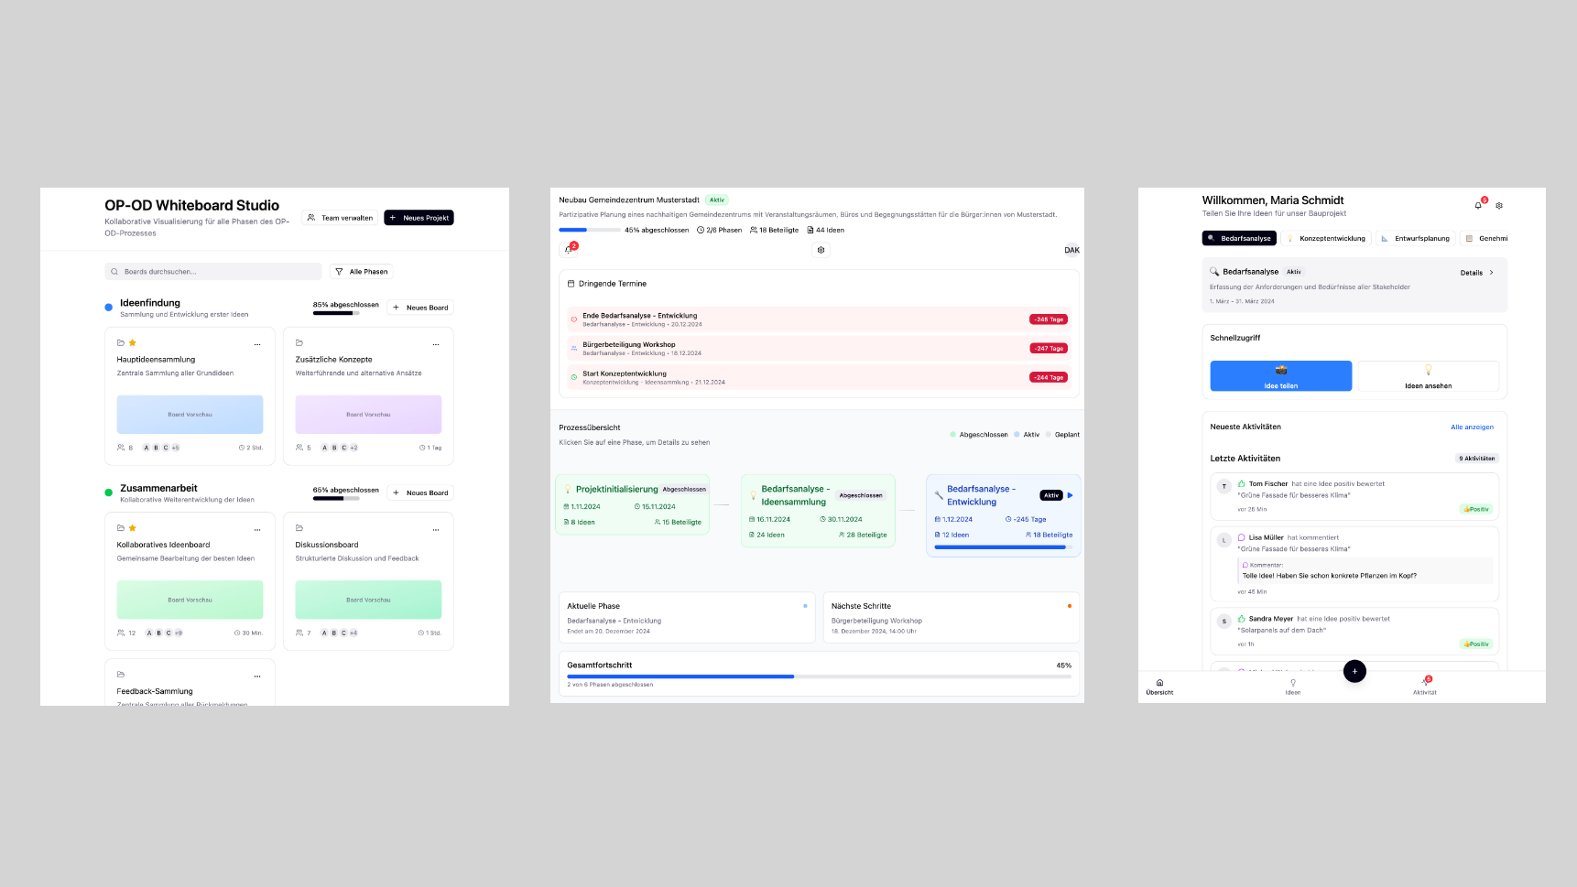Switch to Aktivität in bottom navigation
The height and width of the screenshot is (887, 1577).
click(1425, 687)
